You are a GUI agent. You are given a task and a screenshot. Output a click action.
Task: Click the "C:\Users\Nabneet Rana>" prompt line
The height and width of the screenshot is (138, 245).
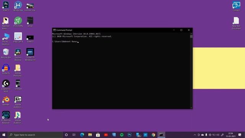click(65, 41)
